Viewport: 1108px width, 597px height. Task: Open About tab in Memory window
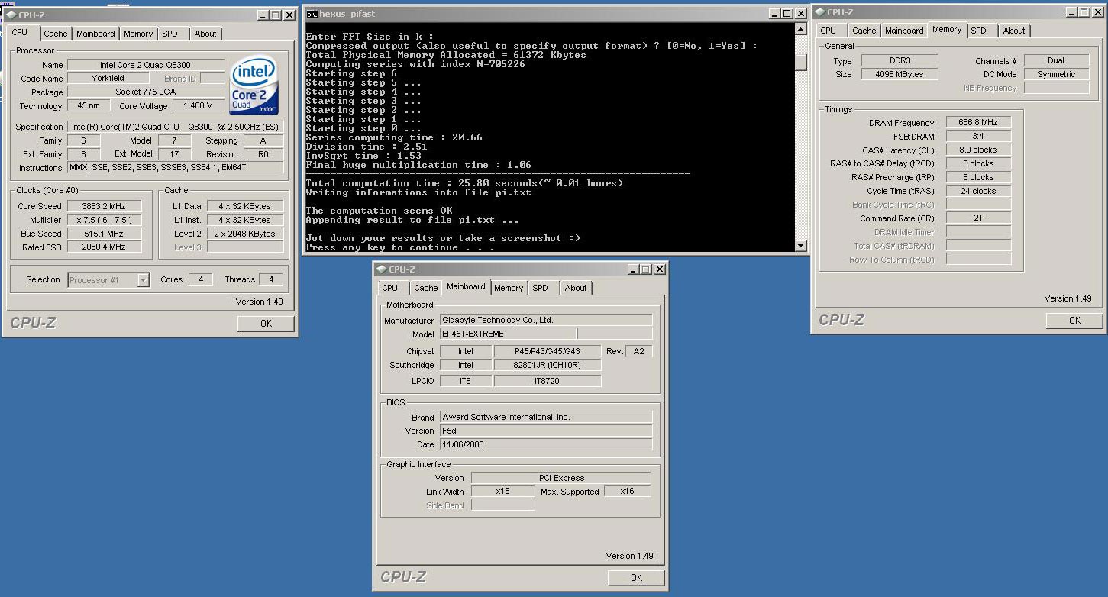point(1014,31)
